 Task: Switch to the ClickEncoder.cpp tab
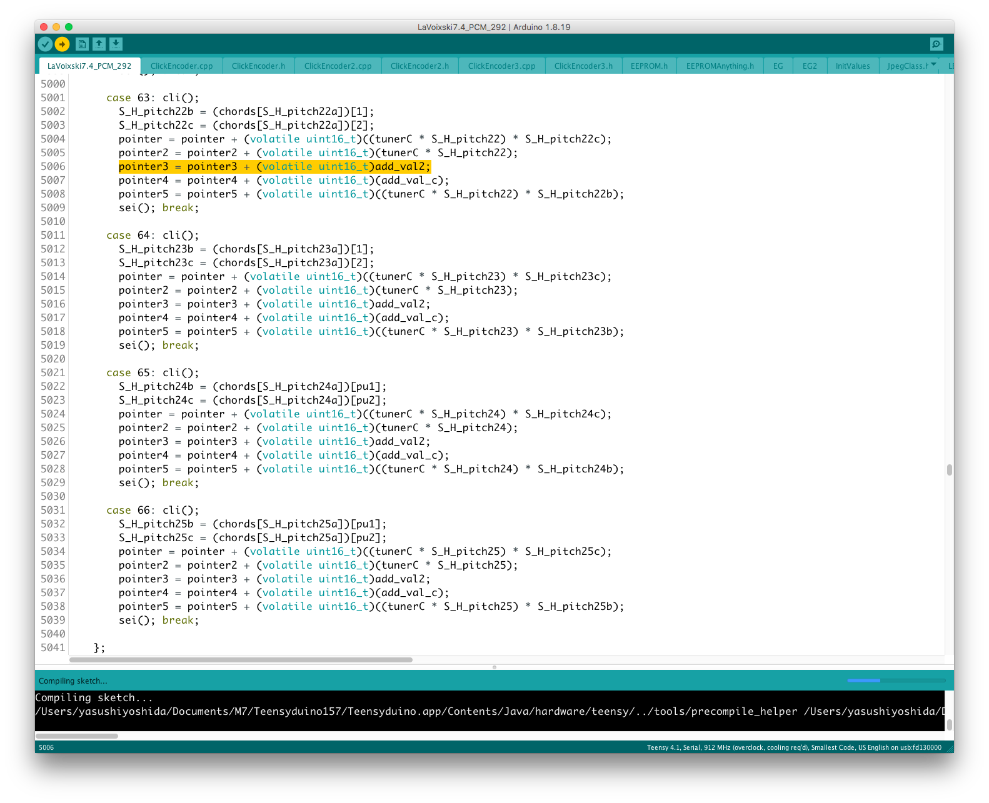point(181,66)
